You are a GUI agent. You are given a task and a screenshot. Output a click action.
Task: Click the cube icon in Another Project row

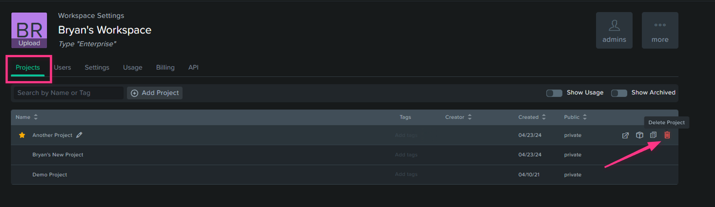coord(639,135)
